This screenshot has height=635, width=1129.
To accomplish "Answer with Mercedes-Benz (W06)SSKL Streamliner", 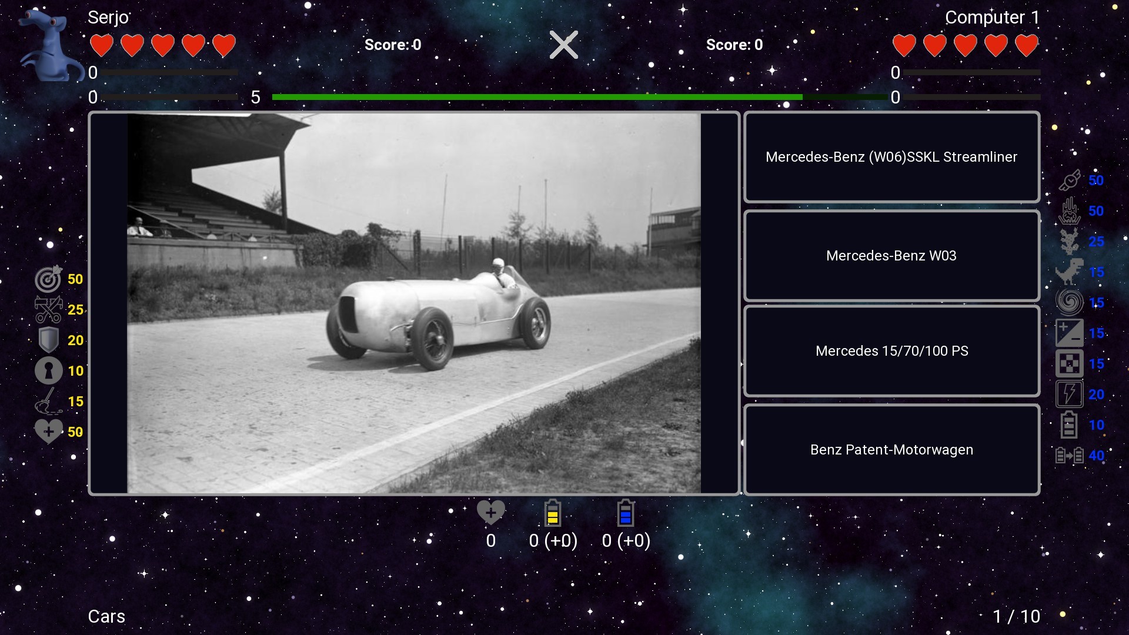I will point(891,157).
